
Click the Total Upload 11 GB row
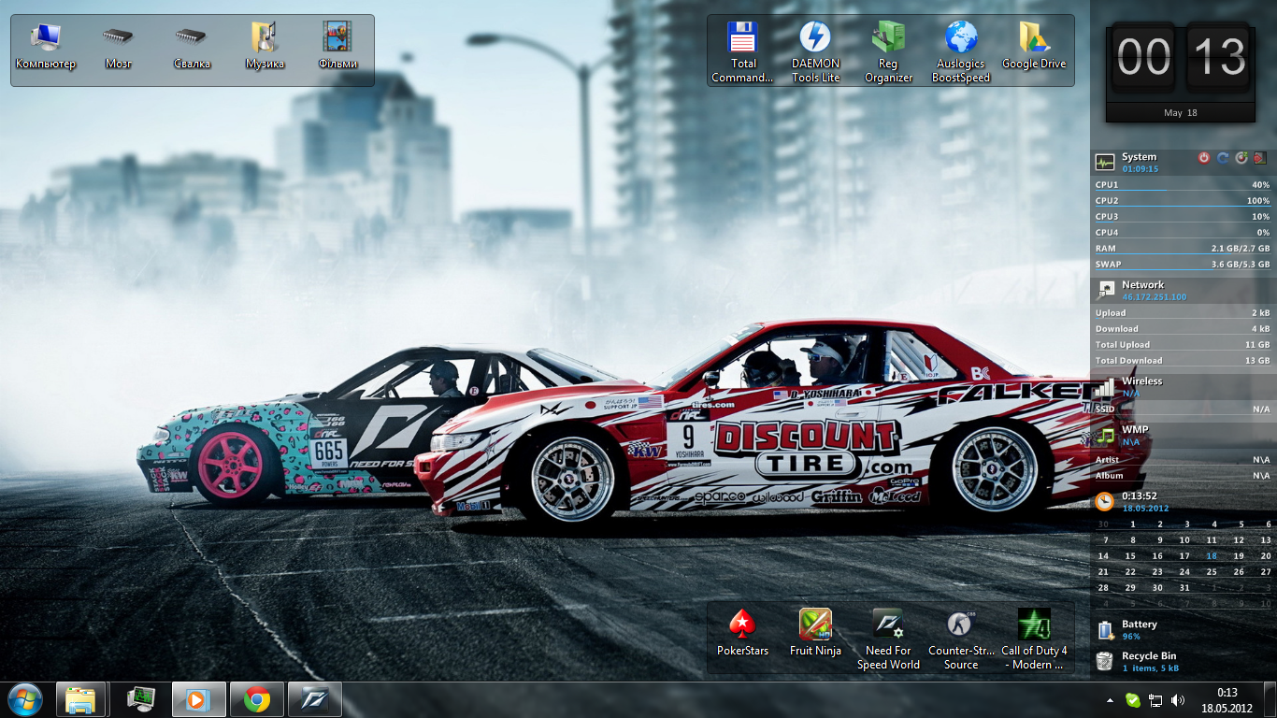(1183, 345)
